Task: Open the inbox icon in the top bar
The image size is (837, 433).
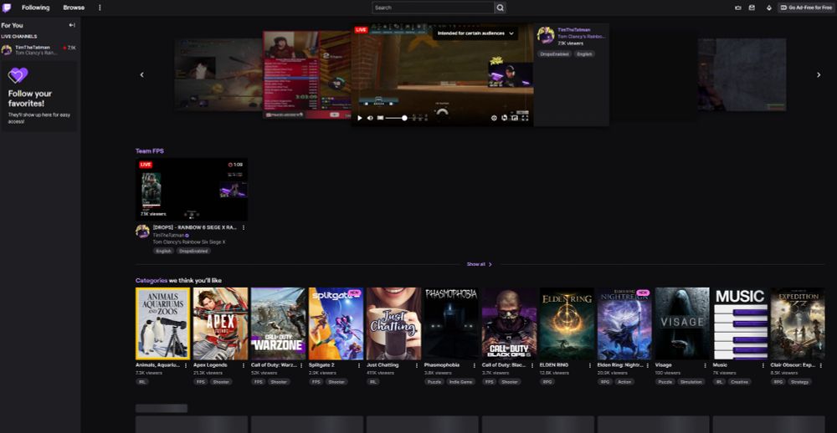Action: (x=752, y=8)
